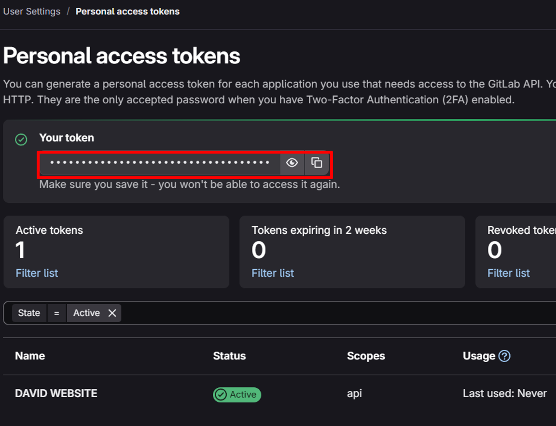Click the Usage column header
The width and height of the screenshot is (556, 426).
(479, 356)
